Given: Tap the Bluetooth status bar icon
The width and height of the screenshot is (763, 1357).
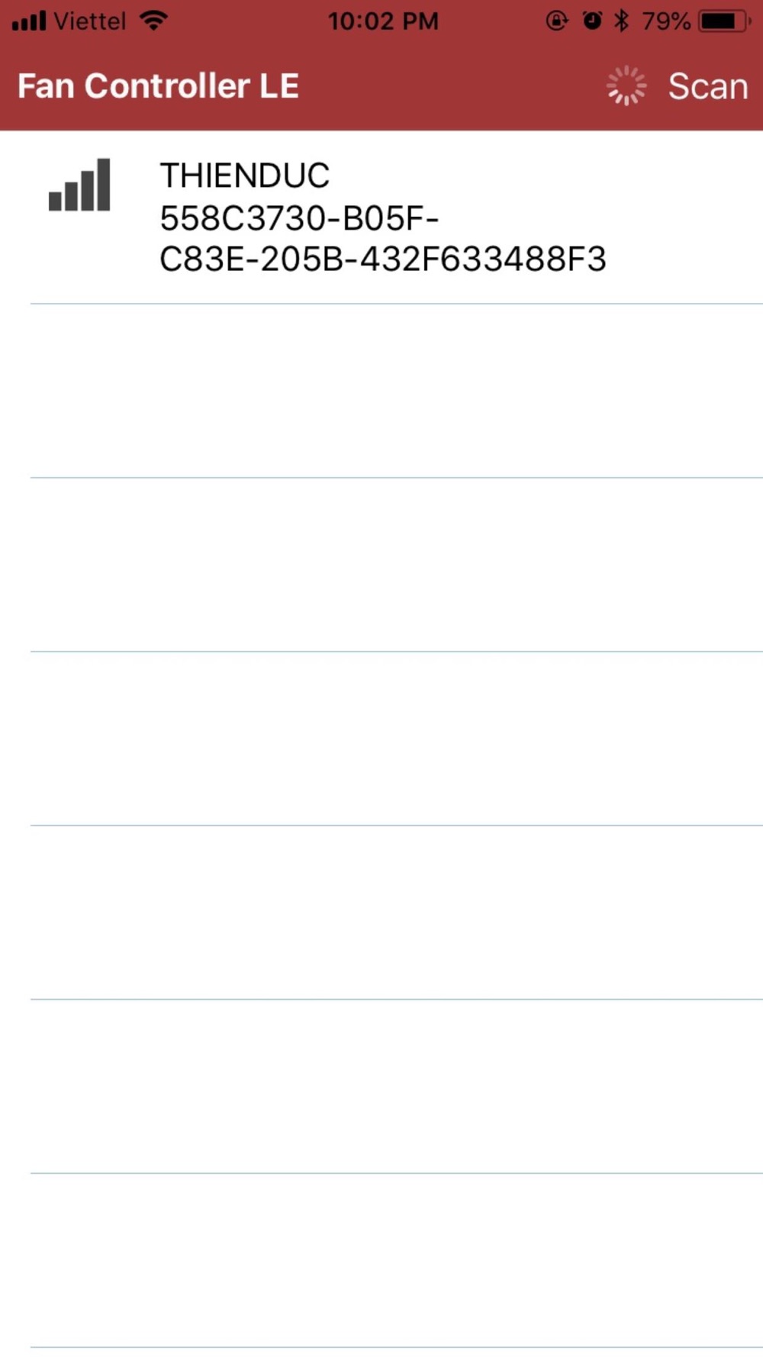Looking at the screenshot, I should 622,21.
